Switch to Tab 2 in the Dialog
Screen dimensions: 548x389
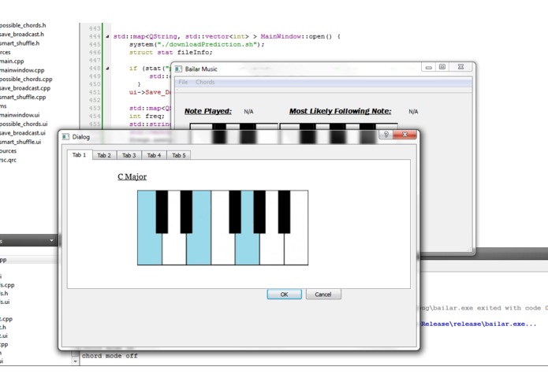104,155
